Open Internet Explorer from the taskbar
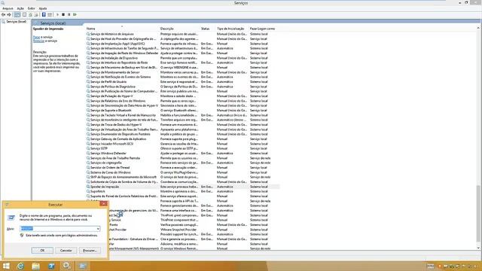Screen dimensions: 482x271 point(20,266)
